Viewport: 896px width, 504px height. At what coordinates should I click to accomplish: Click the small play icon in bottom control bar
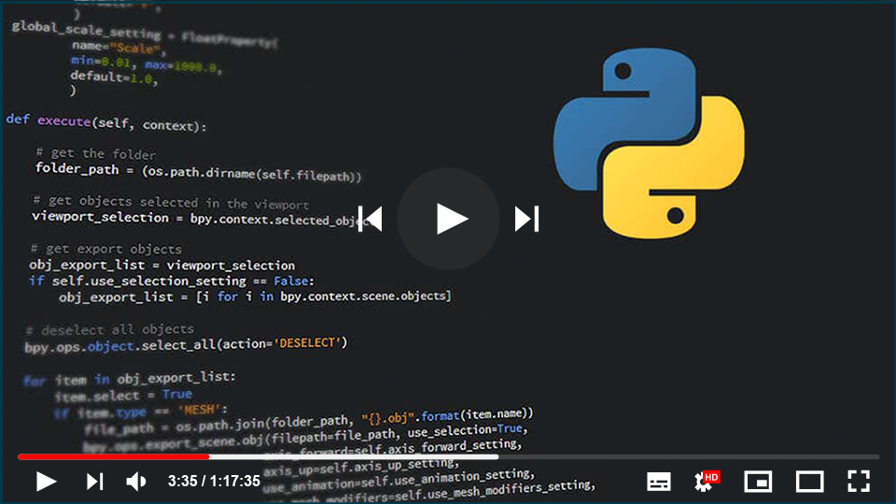click(x=46, y=482)
